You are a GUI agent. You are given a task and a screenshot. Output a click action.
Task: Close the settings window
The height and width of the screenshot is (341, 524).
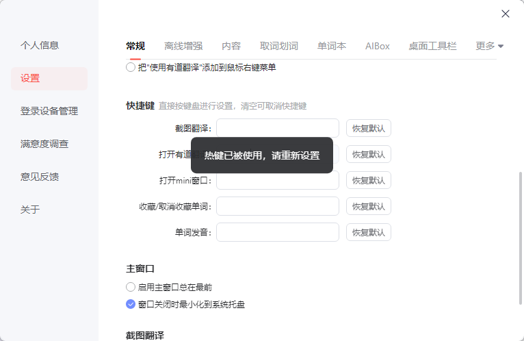click(x=506, y=14)
